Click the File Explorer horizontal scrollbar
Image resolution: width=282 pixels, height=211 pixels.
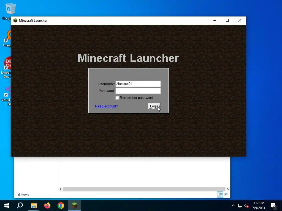click(144, 189)
